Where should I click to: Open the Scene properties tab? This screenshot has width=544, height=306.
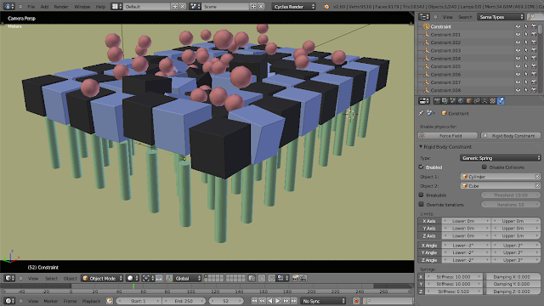(x=453, y=101)
